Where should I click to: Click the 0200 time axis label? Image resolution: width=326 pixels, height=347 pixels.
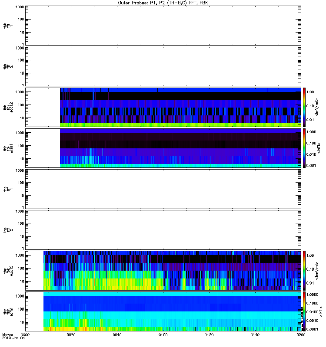[x=301, y=335]
